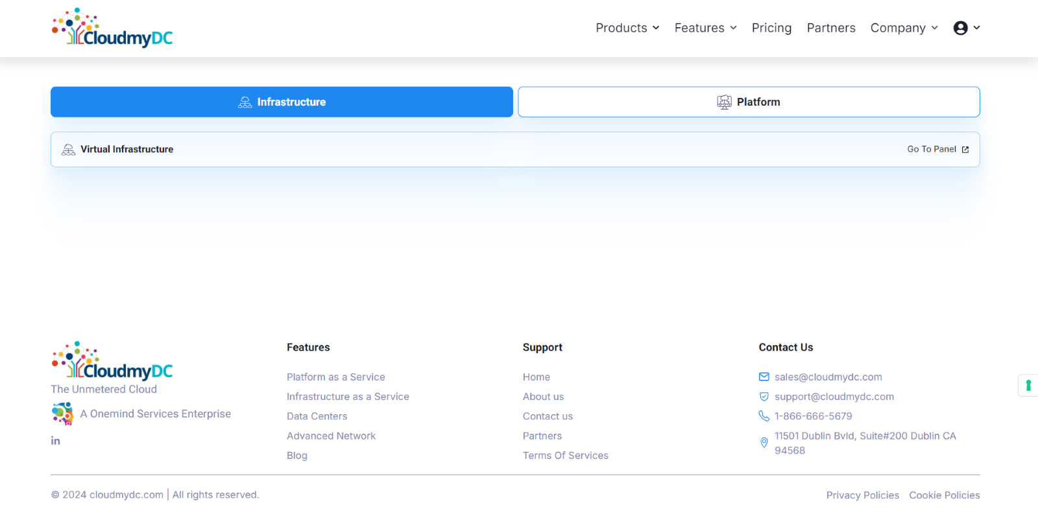Click the Support footer heading
Screen dimensions: 1038x514
(542, 347)
